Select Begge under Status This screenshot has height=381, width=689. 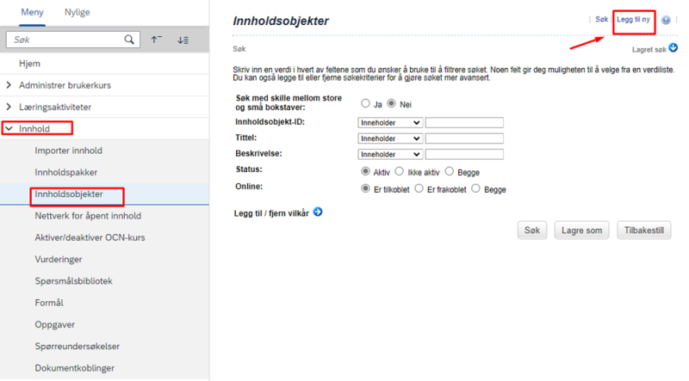coord(449,171)
